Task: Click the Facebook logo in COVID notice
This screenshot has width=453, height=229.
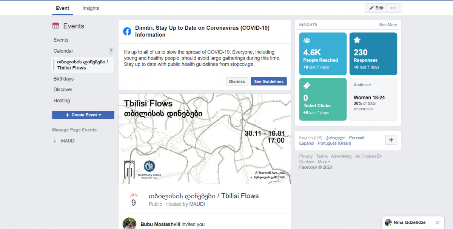Action: pyautogui.click(x=127, y=31)
